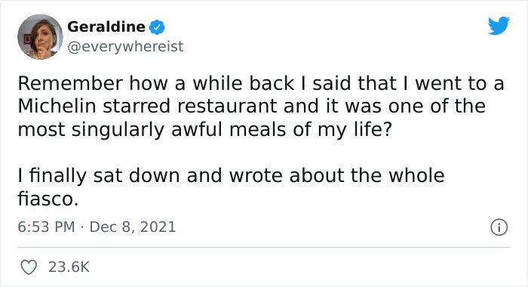Open the @everywhereist handle link

tap(125, 47)
